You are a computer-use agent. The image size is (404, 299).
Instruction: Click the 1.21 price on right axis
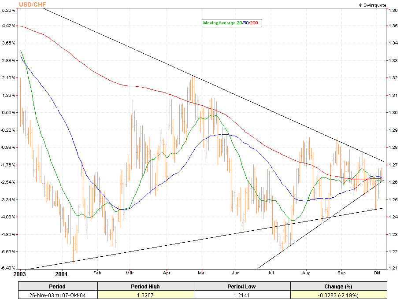pos(393,268)
